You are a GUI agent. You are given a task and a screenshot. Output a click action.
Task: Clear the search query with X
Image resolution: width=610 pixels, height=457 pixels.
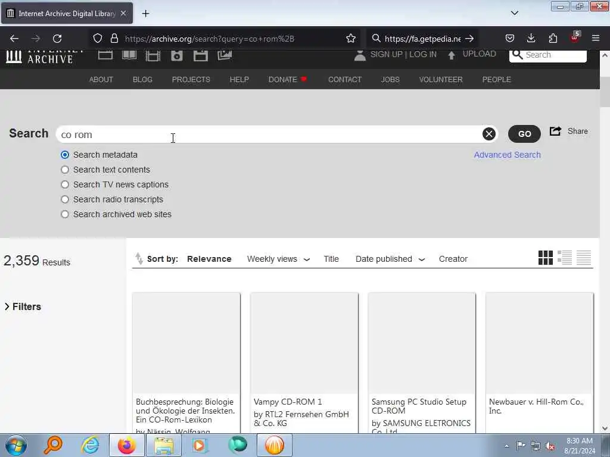(489, 134)
